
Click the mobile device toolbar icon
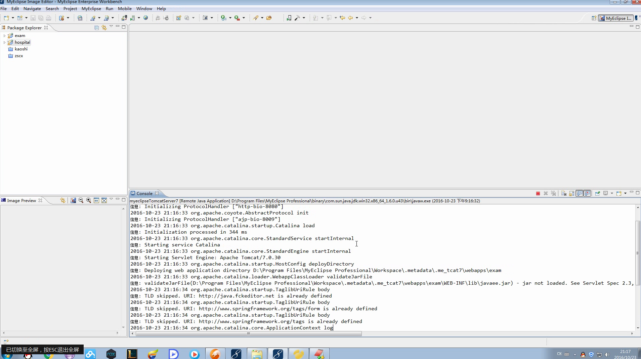click(289, 18)
